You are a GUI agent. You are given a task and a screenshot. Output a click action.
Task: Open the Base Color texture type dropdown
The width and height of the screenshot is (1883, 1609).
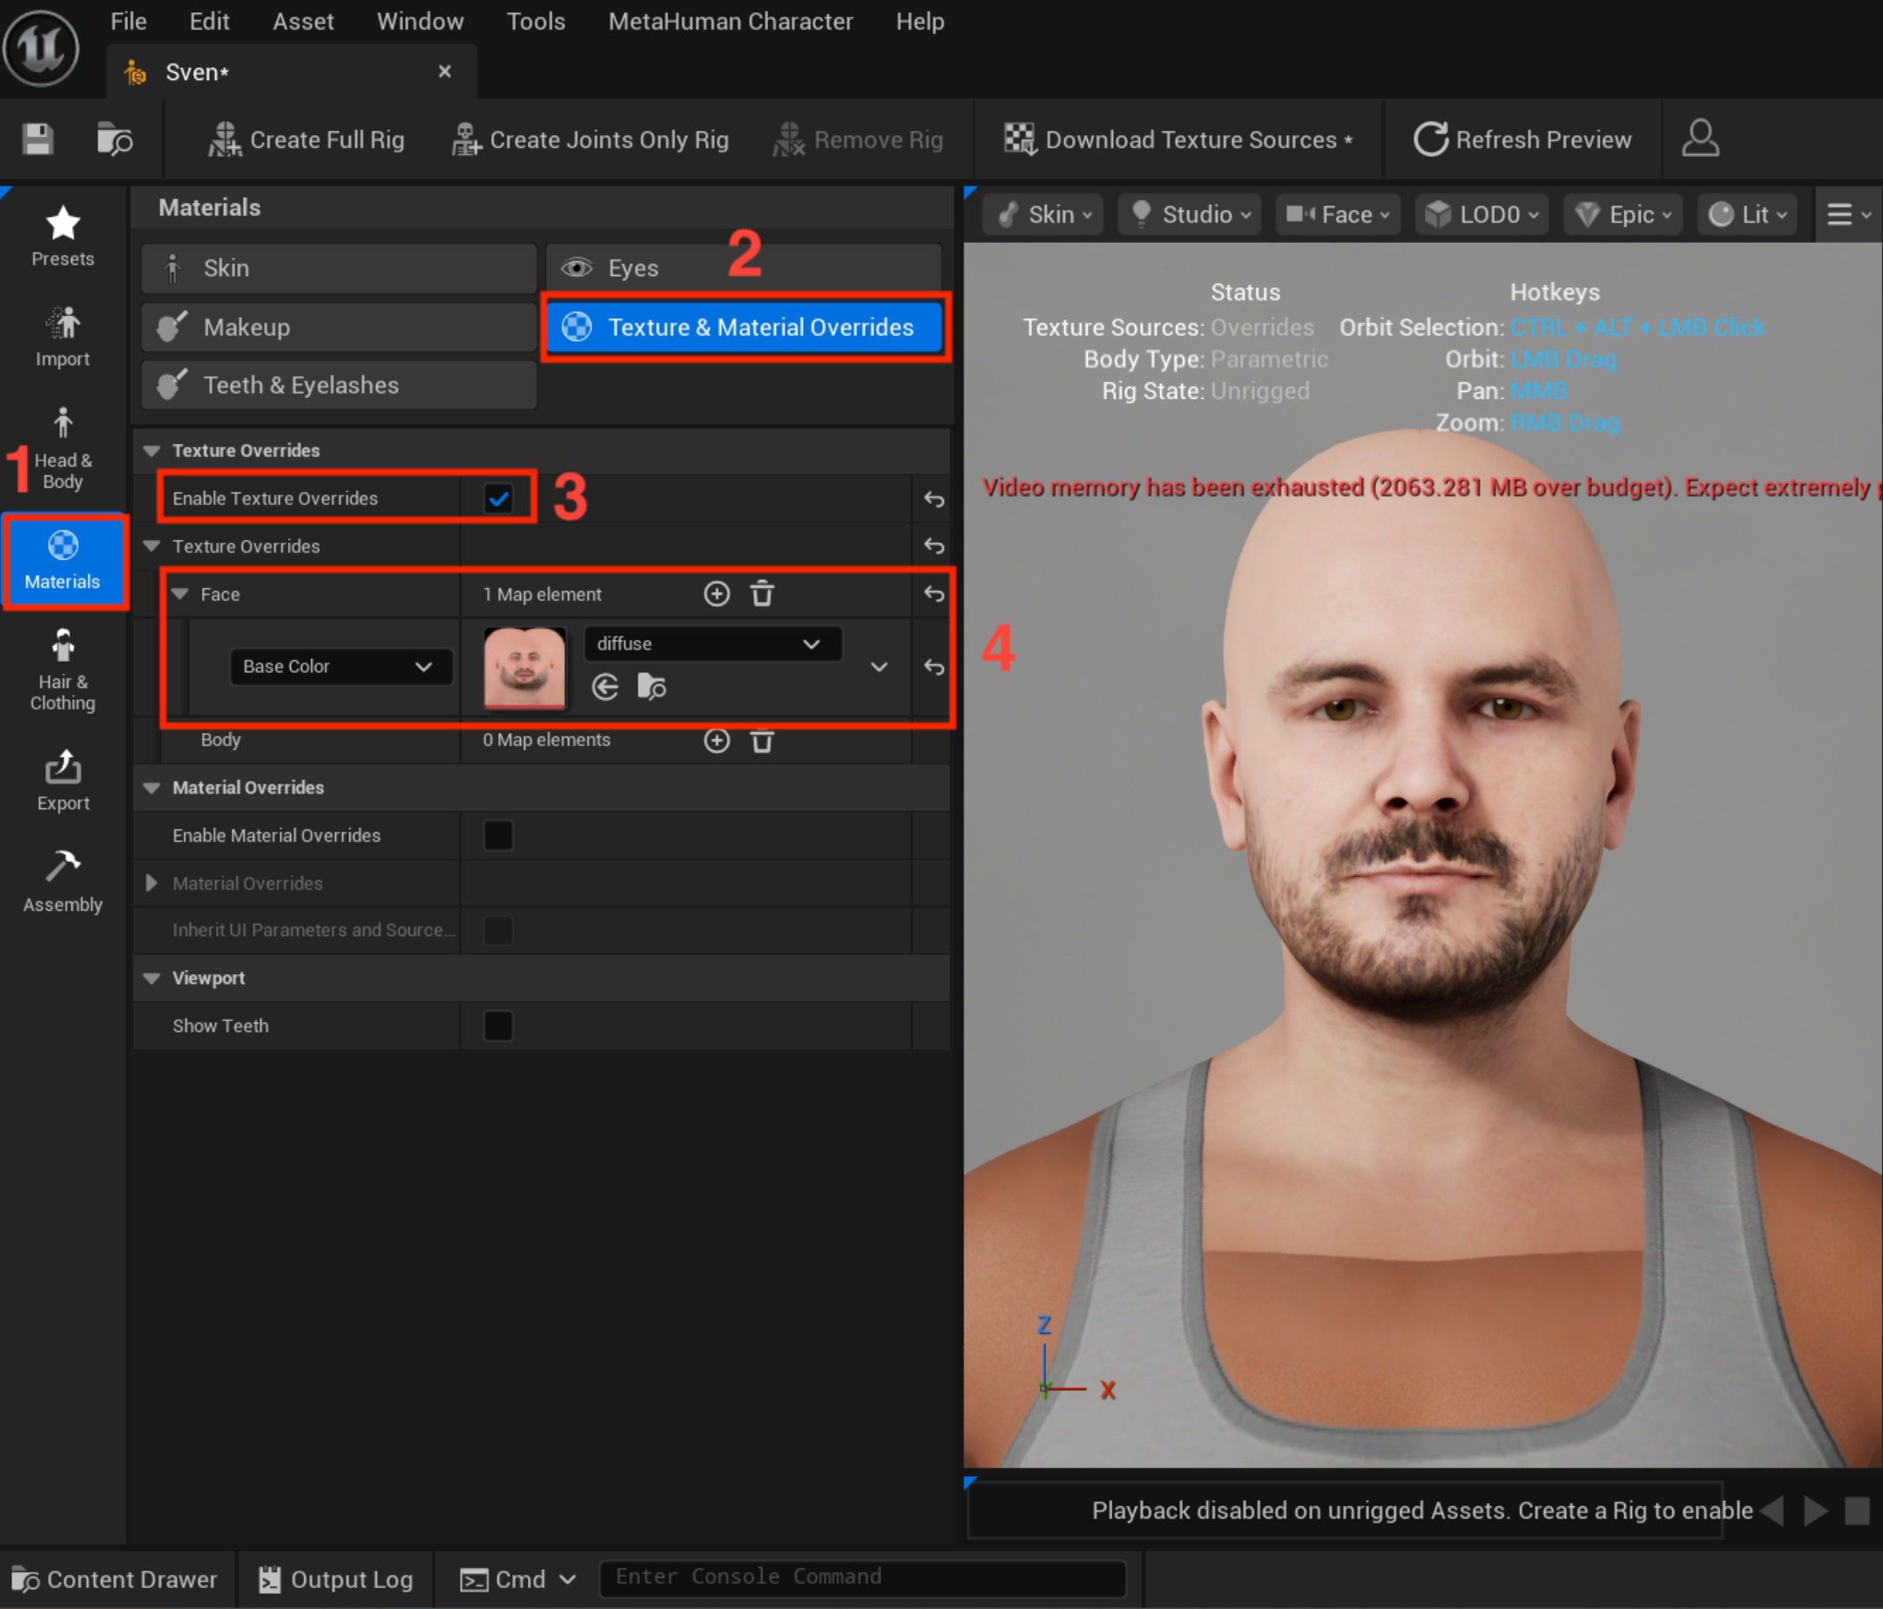pos(341,667)
